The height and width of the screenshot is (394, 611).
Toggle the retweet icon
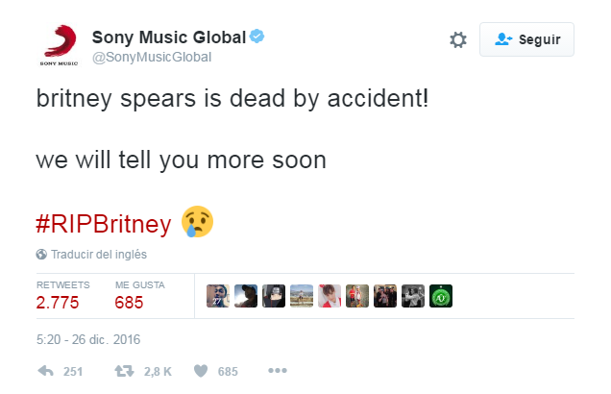[122, 371]
